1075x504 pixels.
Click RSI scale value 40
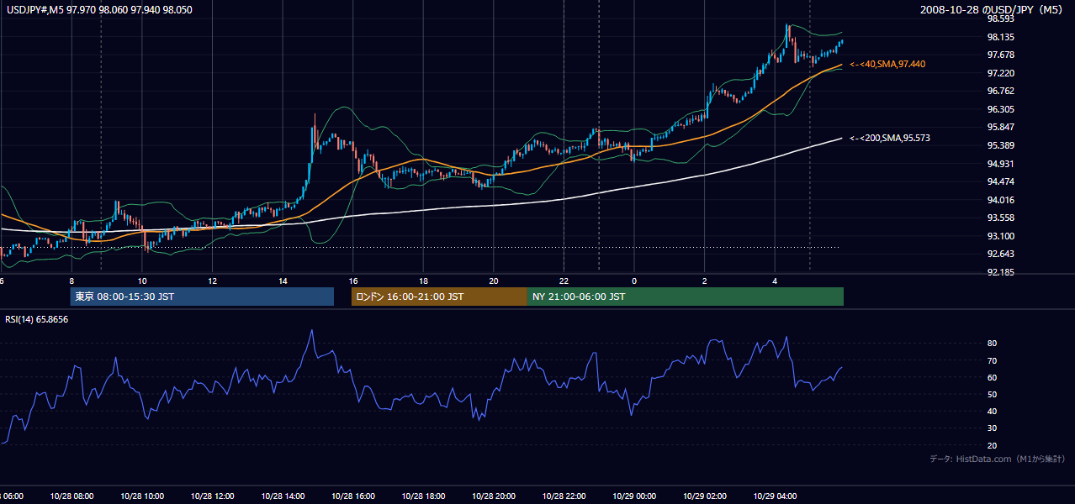point(992,411)
